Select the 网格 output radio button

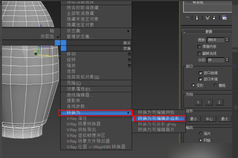click(x=200, y=140)
